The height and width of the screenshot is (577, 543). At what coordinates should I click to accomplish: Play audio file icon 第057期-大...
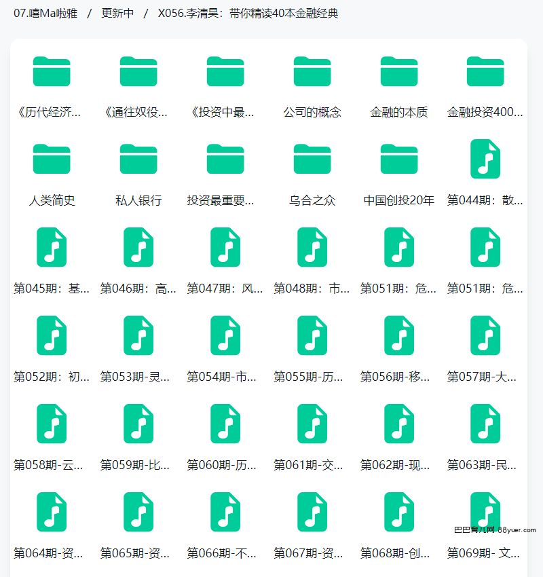click(x=485, y=335)
